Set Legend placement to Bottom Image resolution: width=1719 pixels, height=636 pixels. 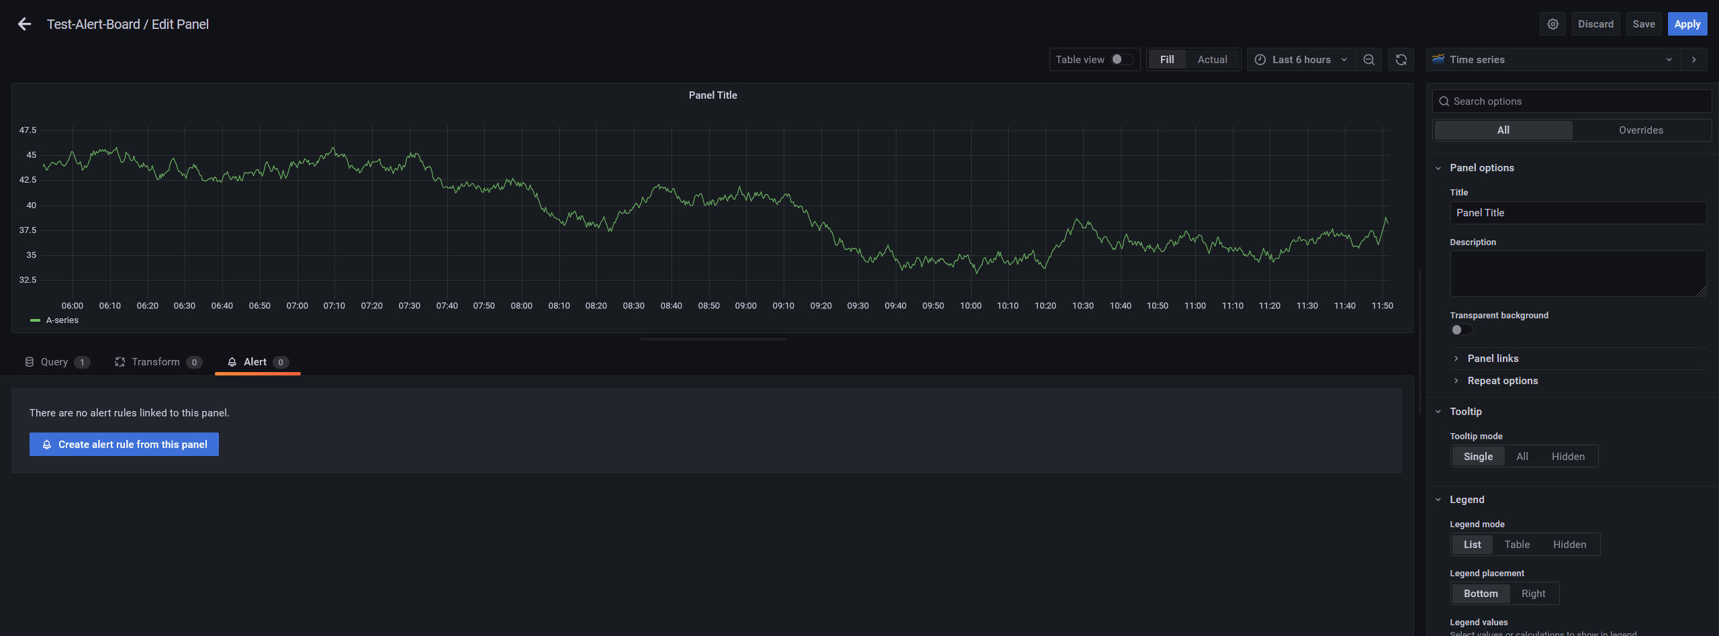pyautogui.click(x=1481, y=594)
